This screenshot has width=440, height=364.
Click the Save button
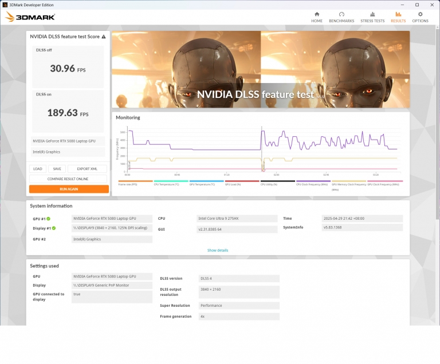point(57,169)
